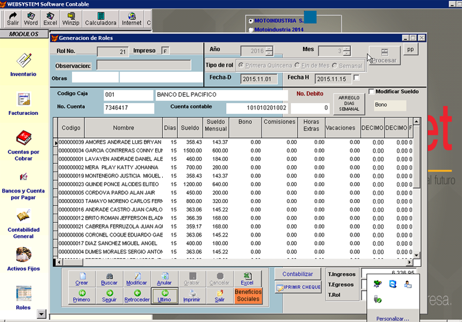Click the Sueldo column header

click(x=190, y=128)
